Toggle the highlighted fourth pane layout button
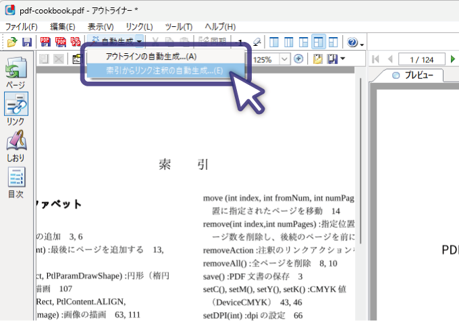Viewport: 459px width, 321px height. point(319,42)
